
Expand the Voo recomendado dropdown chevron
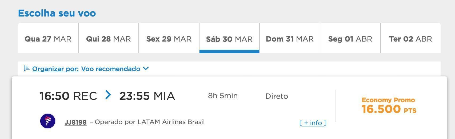tap(146, 68)
